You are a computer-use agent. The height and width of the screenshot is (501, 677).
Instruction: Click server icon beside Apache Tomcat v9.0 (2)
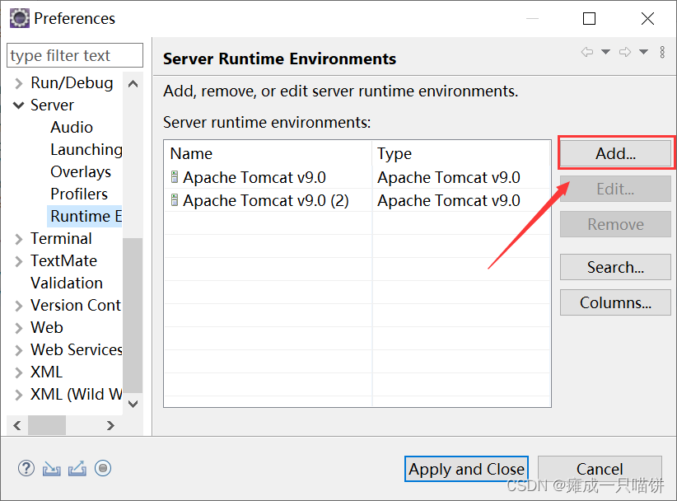pyautogui.click(x=175, y=200)
